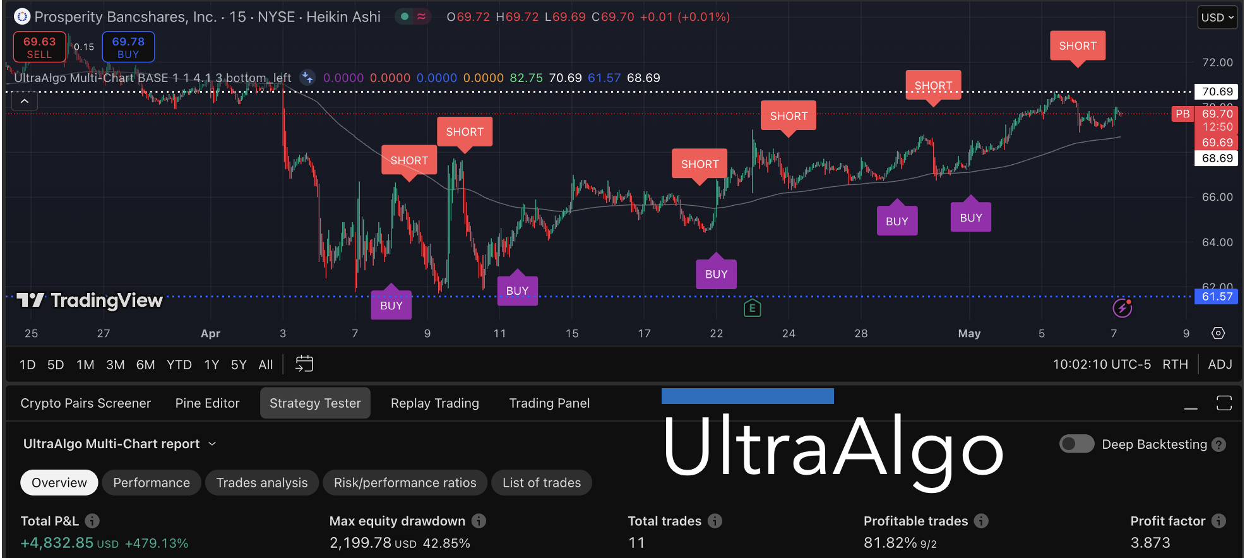
Task: Expand UltraAlgo Multi-Chart report dropdown
Action: (x=212, y=444)
